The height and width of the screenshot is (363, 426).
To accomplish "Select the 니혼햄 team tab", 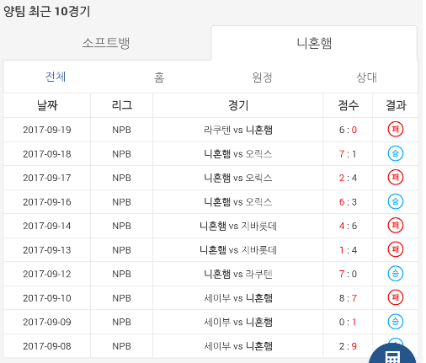I will tap(314, 43).
